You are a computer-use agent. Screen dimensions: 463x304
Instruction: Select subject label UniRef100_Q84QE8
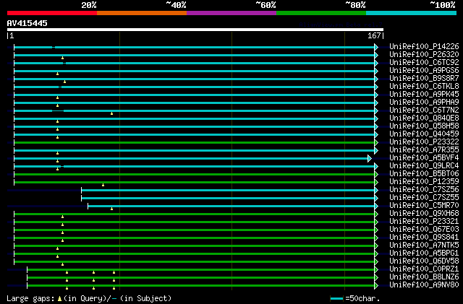point(424,118)
